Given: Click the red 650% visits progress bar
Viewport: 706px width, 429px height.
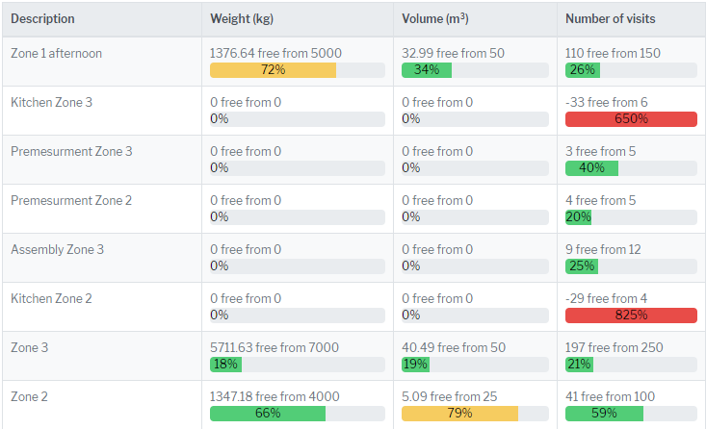Looking at the screenshot, I should 630,119.
